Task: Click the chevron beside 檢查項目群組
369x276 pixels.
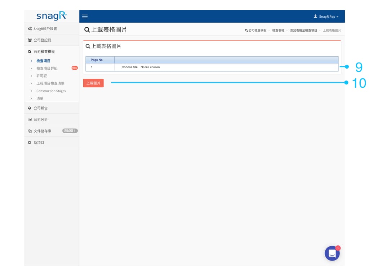Action: click(x=31, y=68)
